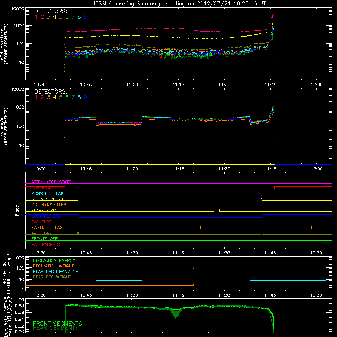Click the FRONTS_OFF flag label
337x337 pixels.
(x=45, y=238)
